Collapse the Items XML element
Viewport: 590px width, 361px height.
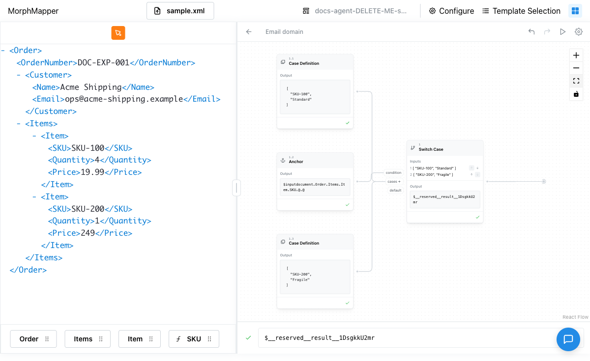click(x=19, y=124)
